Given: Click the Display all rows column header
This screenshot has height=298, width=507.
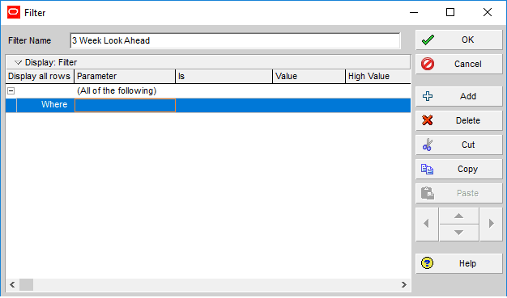Looking at the screenshot, I should click(40, 77).
